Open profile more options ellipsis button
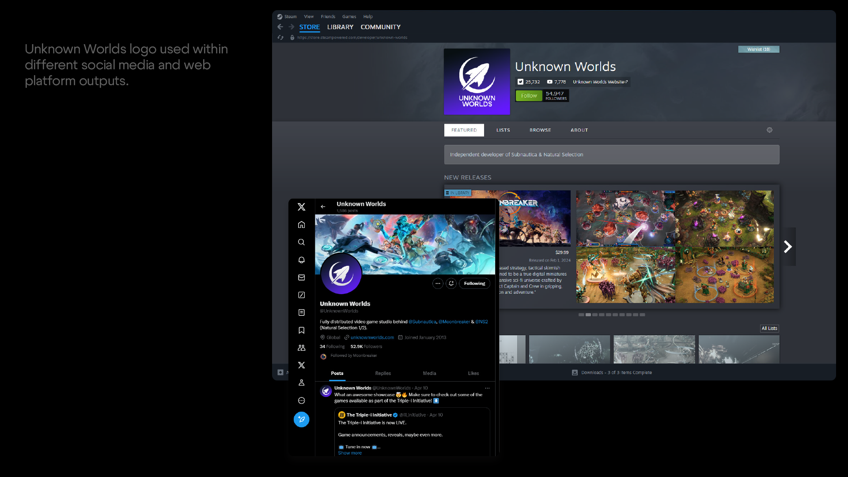Screen dimensions: 848x477 437,284
